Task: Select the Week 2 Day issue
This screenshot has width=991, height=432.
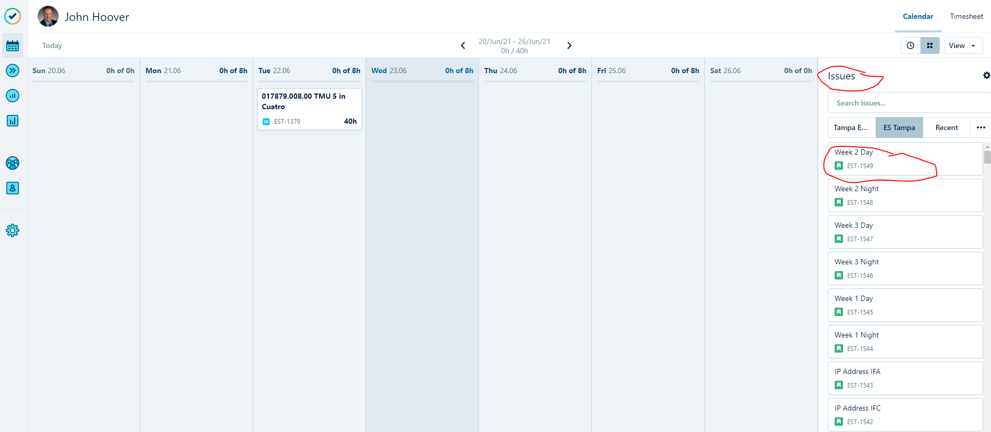Action: tap(905, 159)
